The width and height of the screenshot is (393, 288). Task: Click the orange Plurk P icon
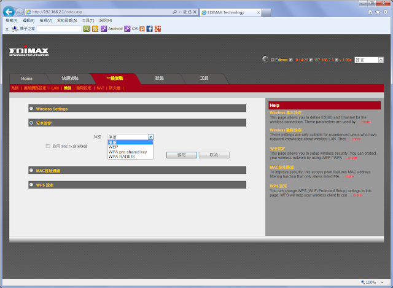tap(142, 29)
